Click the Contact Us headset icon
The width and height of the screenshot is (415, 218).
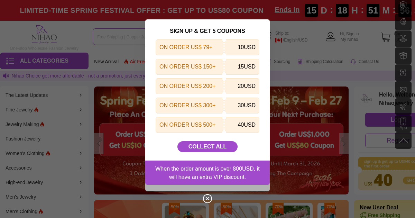coord(353,62)
